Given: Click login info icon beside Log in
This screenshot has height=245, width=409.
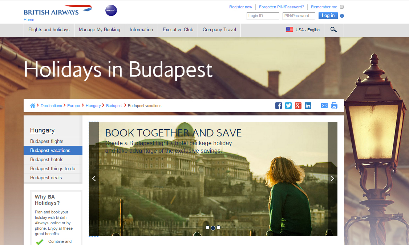Looking at the screenshot, I should click(342, 16).
